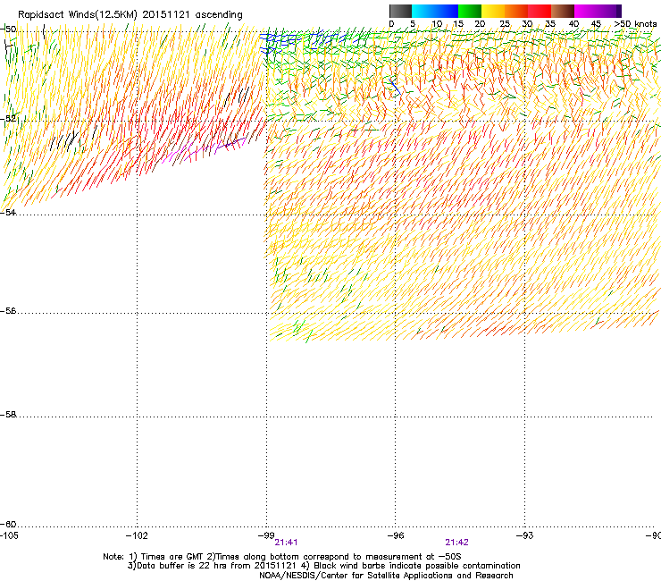
Task: Click the magenta 40-45 knots legend segment
Action: click(586, 11)
